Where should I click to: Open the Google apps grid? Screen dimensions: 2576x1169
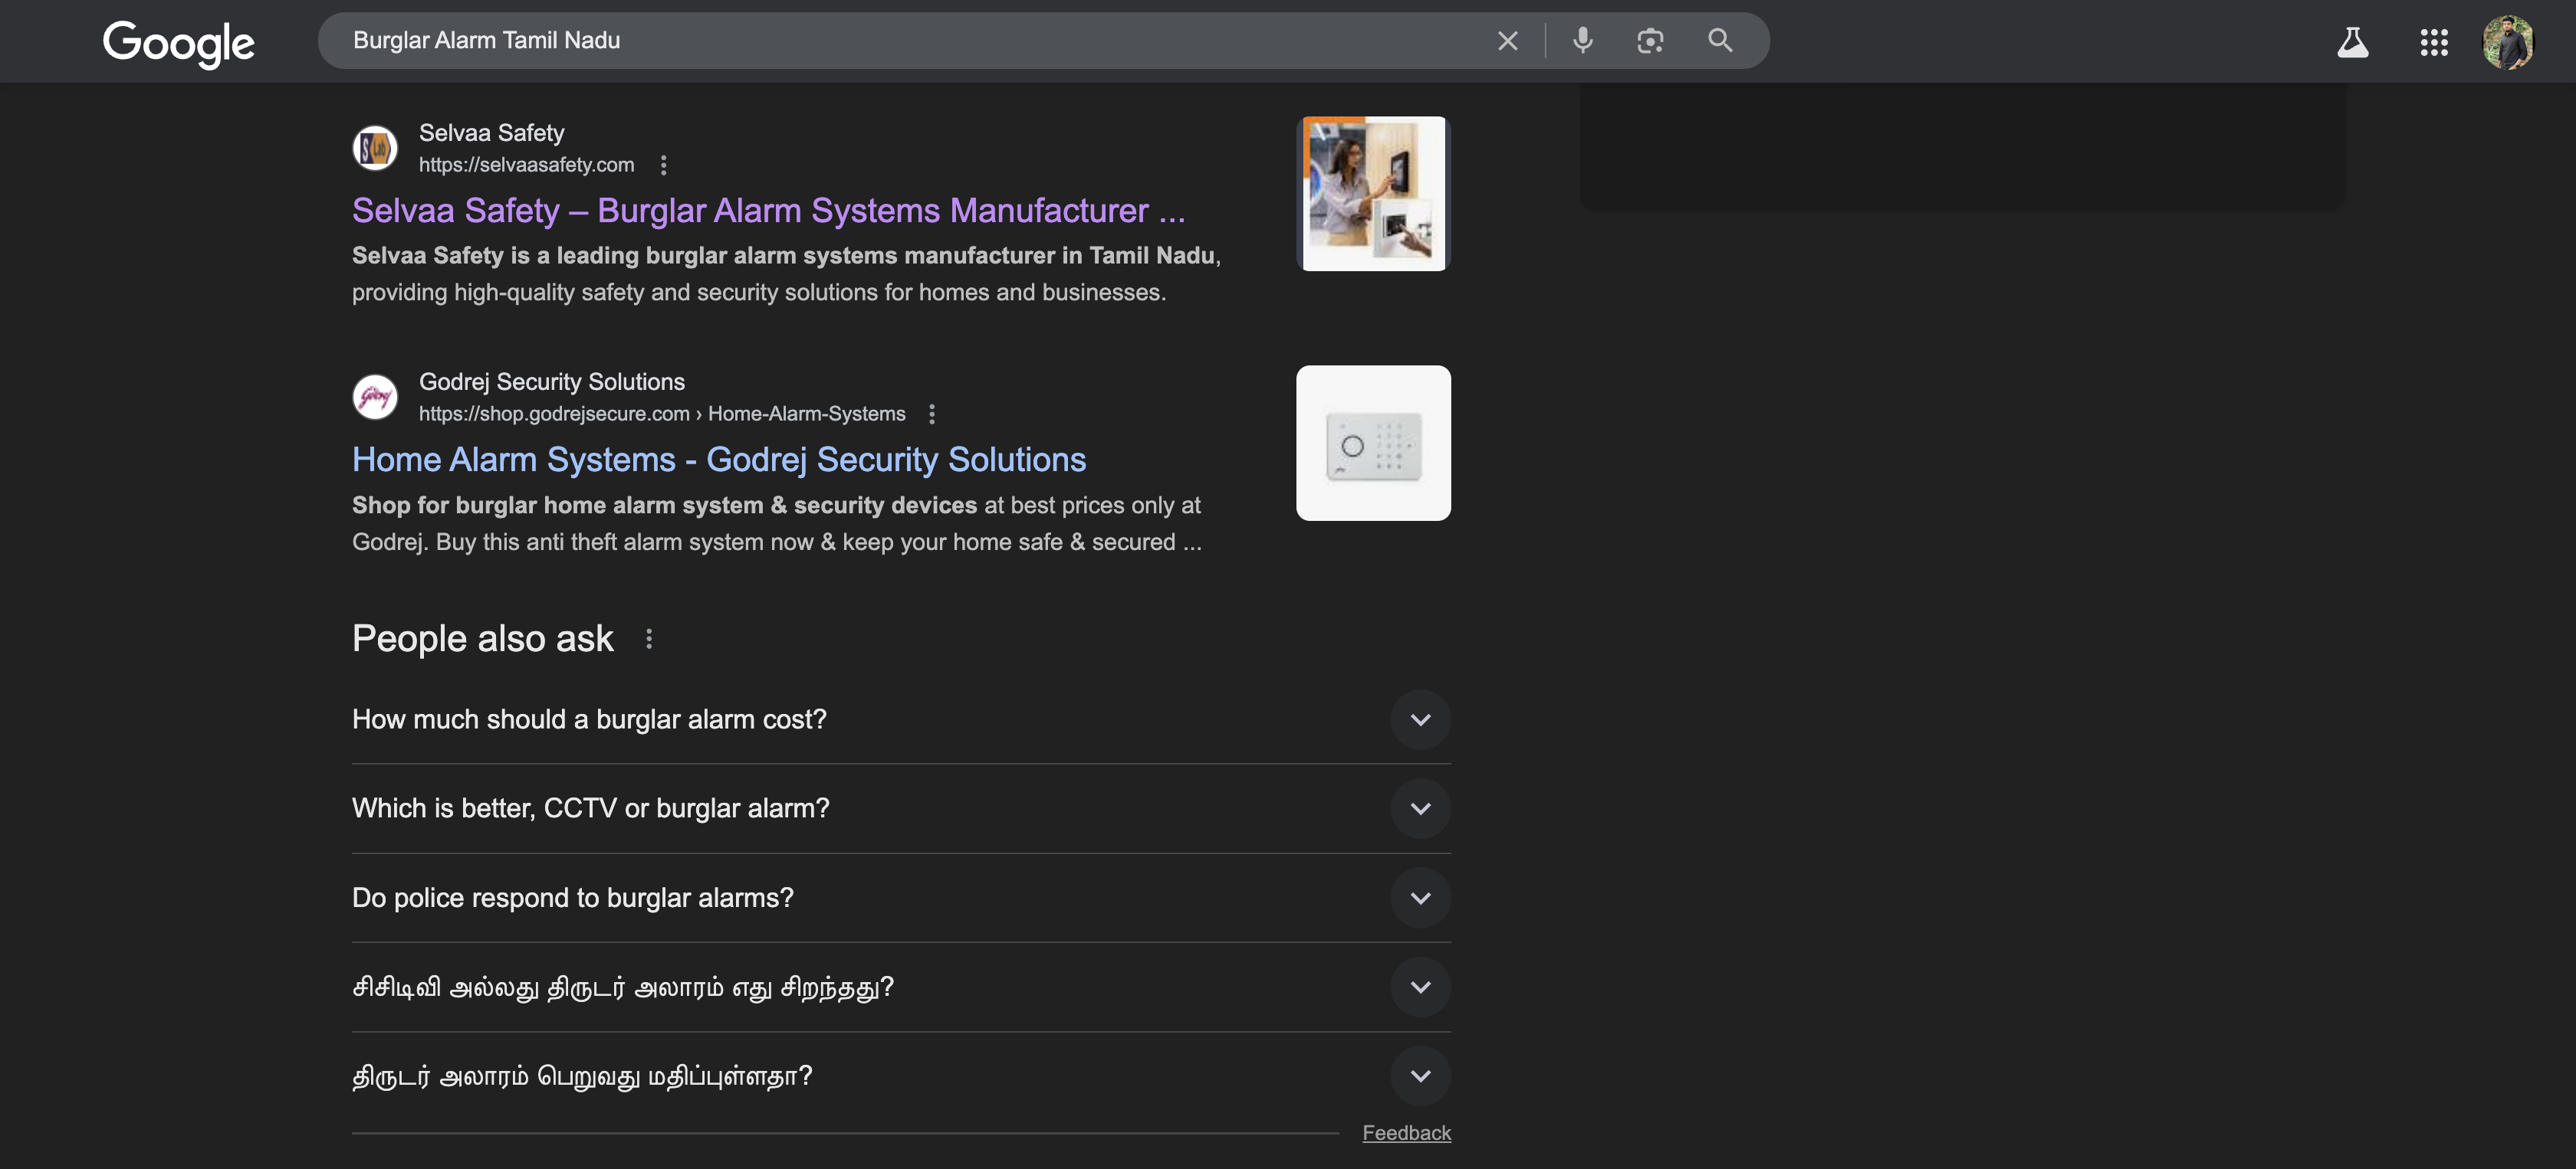pos(2433,42)
